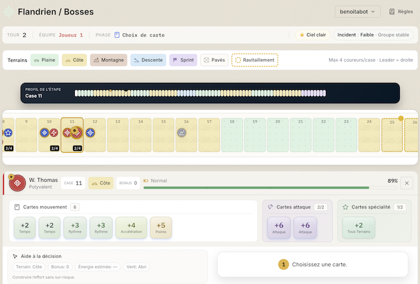Click the blue rider token on case 12
The height and width of the screenshot is (284, 420).
90,133
